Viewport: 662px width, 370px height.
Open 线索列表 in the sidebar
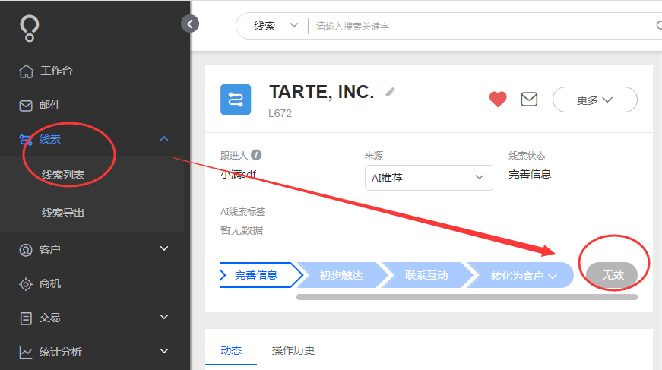coord(63,175)
